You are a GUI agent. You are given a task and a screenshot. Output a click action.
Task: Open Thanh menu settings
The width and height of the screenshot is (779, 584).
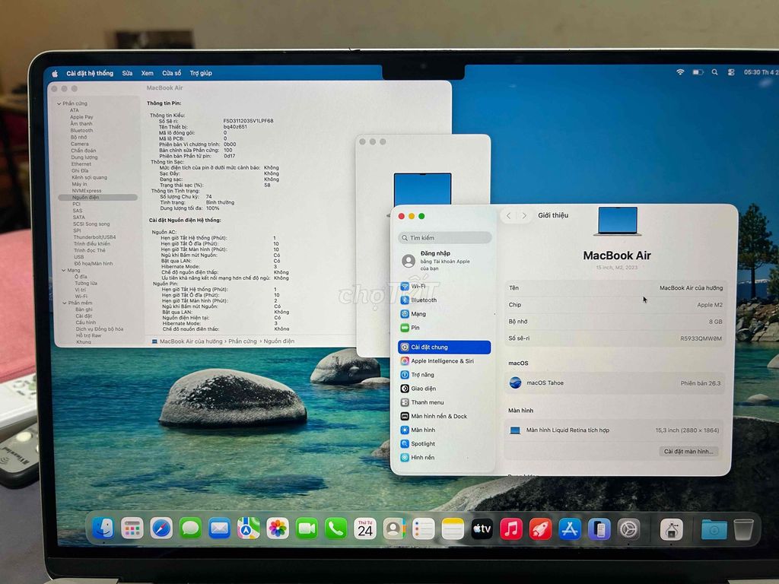(x=444, y=403)
